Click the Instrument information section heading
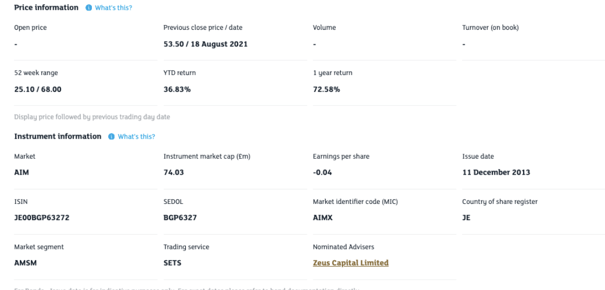This screenshot has height=290, width=605. click(58, 136)
